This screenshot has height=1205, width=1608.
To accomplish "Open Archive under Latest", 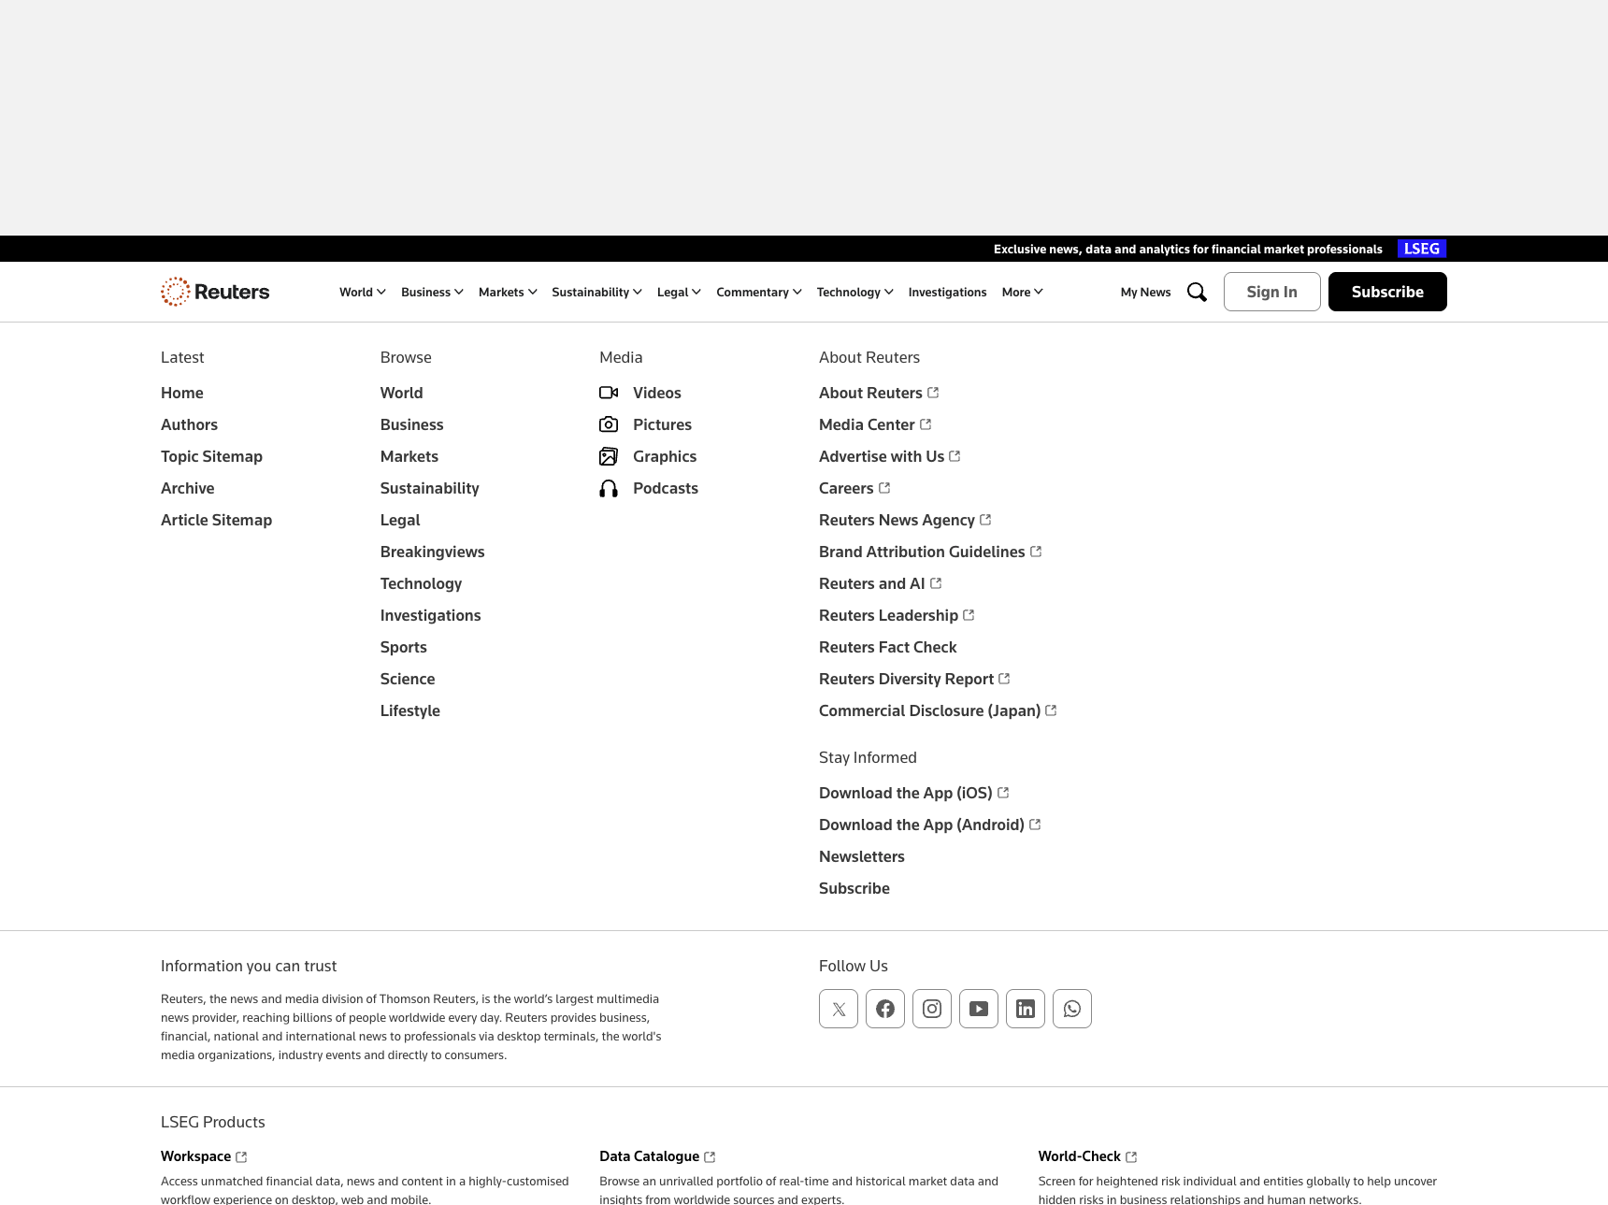I will 187,488.
